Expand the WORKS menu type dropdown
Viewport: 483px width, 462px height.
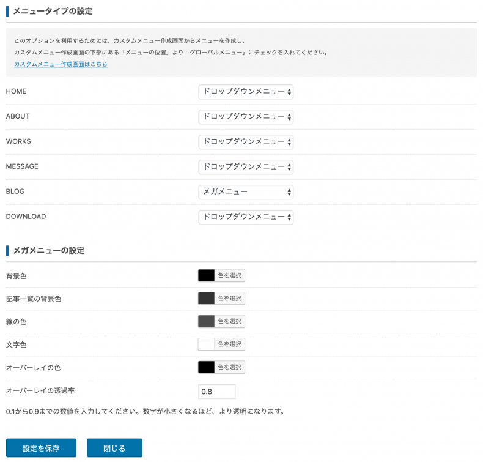[x=246, y=141]
